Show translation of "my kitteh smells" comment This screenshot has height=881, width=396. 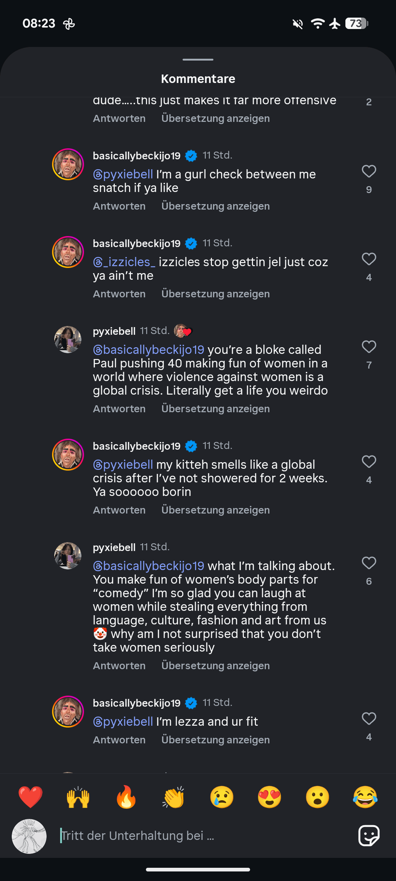216,510
